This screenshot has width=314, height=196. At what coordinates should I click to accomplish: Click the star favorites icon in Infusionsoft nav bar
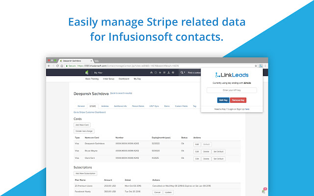pyautogui.click(x=160, y=73)
